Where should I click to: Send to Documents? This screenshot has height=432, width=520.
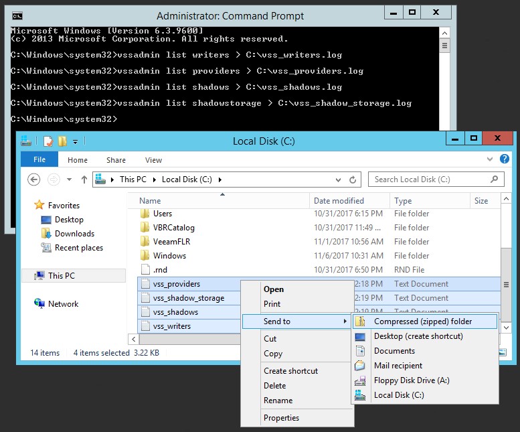point(425,351)
